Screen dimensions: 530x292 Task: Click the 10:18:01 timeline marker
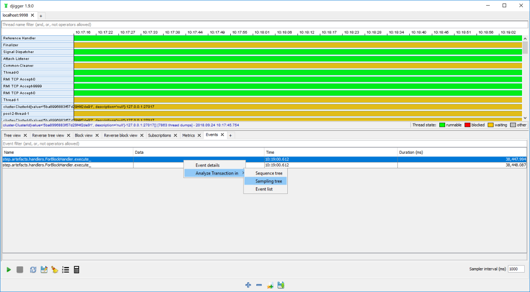(x=262, y=32)
